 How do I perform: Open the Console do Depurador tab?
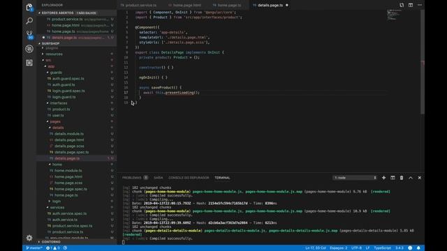[x=189, y=178]
